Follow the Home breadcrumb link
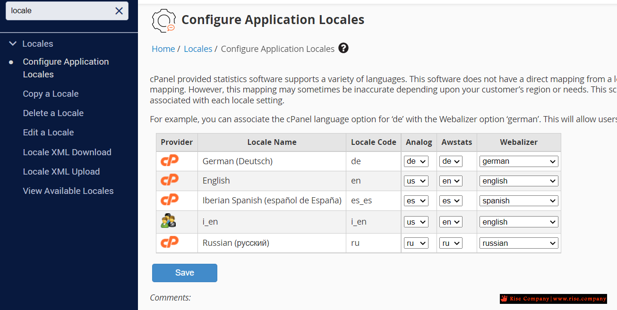 tap(163, 49)
